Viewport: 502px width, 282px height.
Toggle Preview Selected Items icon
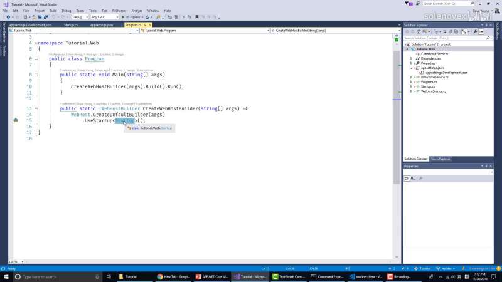pyautogui.click(x=481, y=32)
